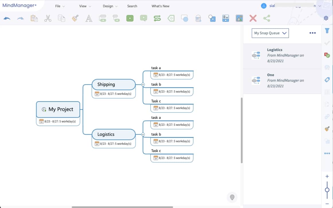
Task: Click the Search menu item
Action: click(x=132, y=6)
